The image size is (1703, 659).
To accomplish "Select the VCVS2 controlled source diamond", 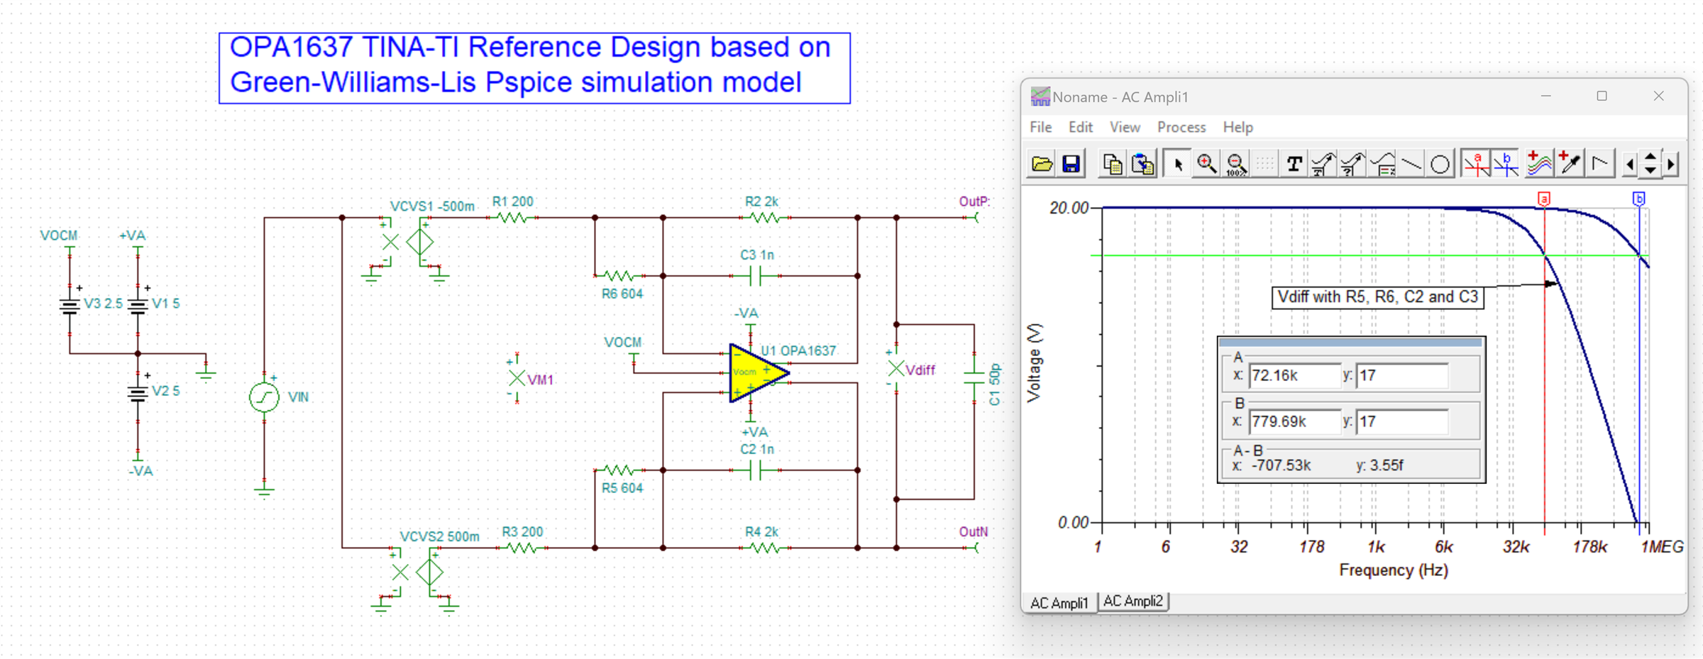I will [430, 572].
